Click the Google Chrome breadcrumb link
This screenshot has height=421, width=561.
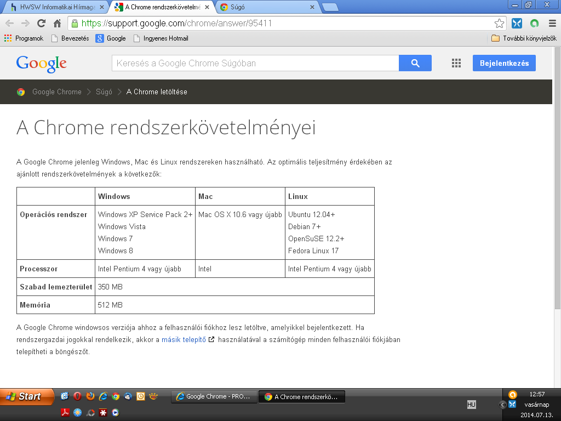57,92
